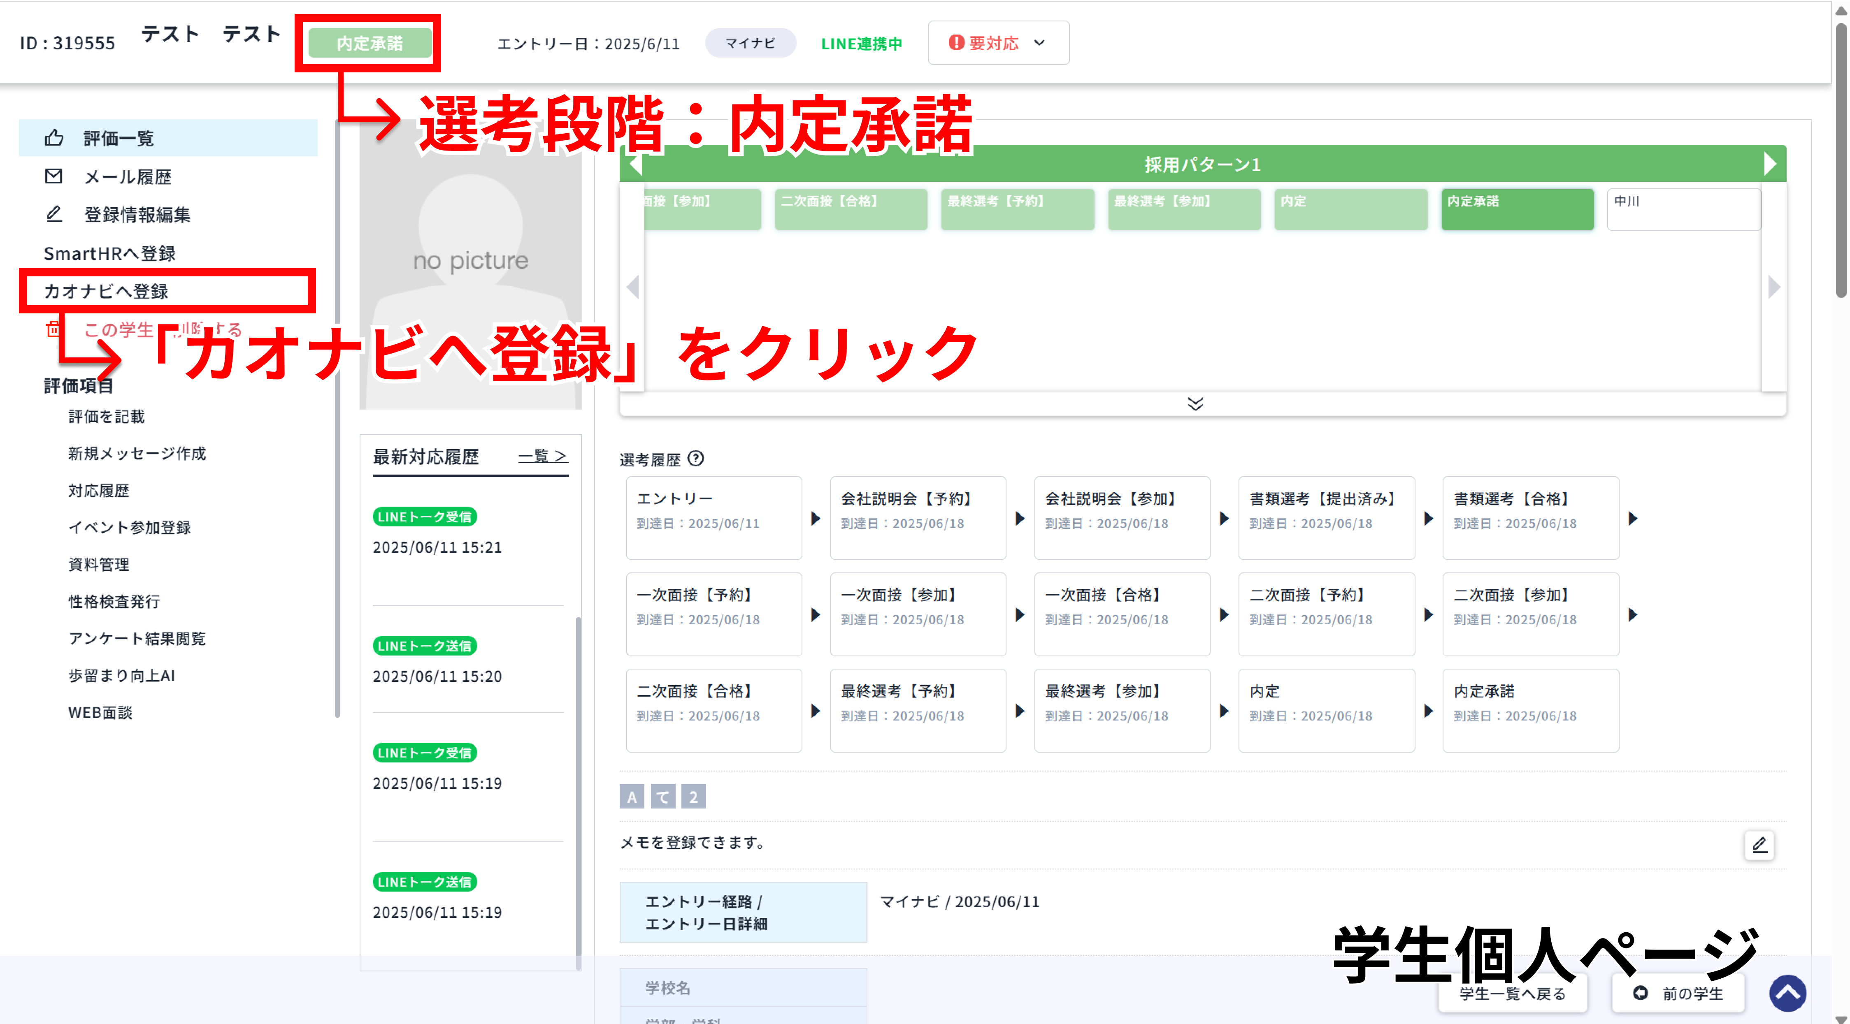Open the help icon next to 選考履歴

tap(695, 459)
